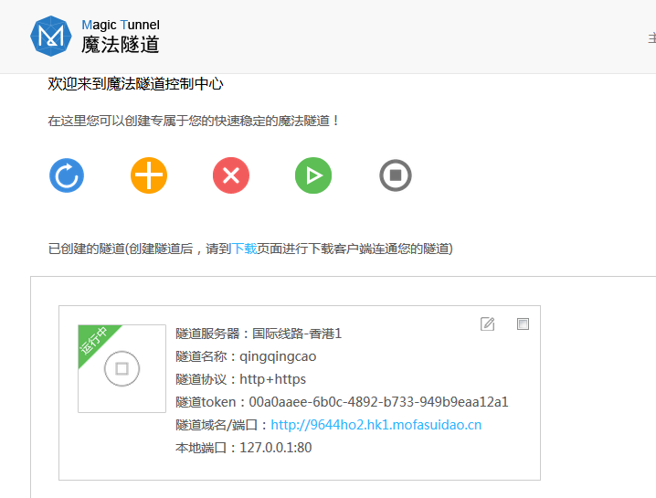Screen dimensions: 656x498
Task: Click the blue refresh tunnels icon
Action: tap(67, 175)
